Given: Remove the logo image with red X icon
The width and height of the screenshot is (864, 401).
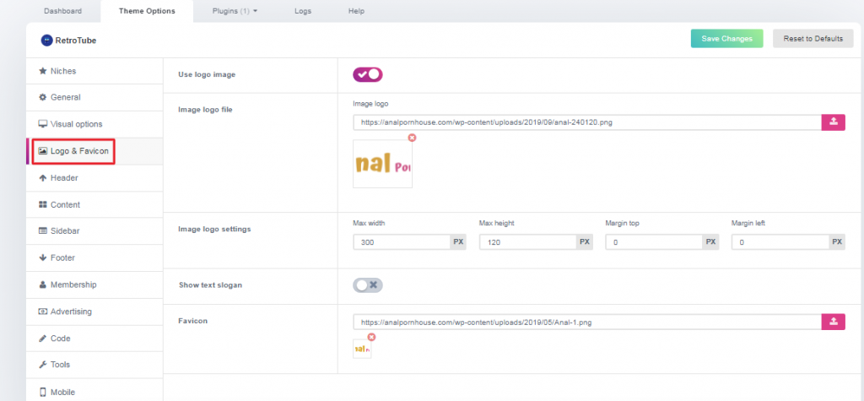Looking at the screenshot, I should [x=412, y=138].
